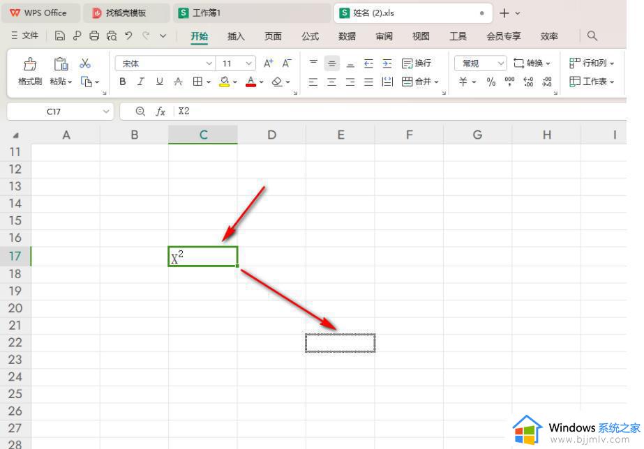Open the File (文件) menu
Image resolution: width=644 pixels, height=449 pixels.
pyautogui.click(x=25, y=36)
